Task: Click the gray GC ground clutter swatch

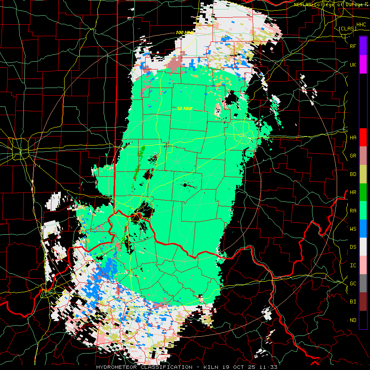Action: 363,283
